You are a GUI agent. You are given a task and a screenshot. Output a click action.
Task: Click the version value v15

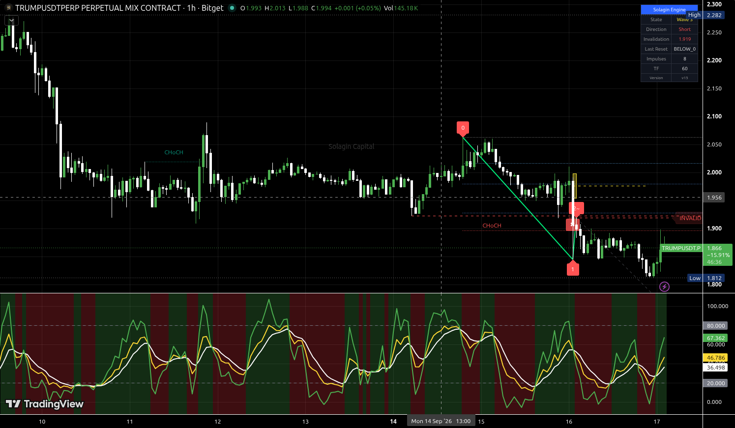(x=684, y=78)
